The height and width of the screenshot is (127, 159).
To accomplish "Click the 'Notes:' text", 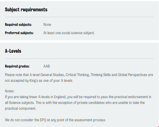I will point(10,91).
